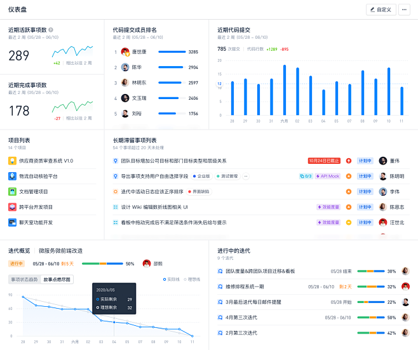418x350 pixels.
Task: Open 跨平台开发项目 red layers icon
Action: click(x=12, y=206)
